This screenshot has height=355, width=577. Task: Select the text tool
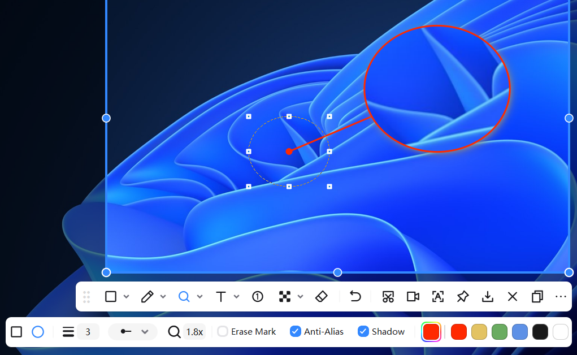pos(221,296)
